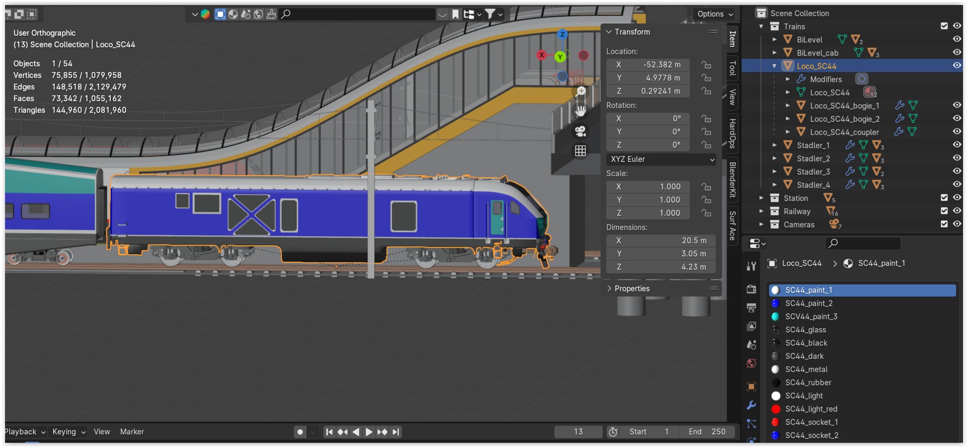Click the auto keying record dot
The image size is (967, 447).
tap(300, 432)
